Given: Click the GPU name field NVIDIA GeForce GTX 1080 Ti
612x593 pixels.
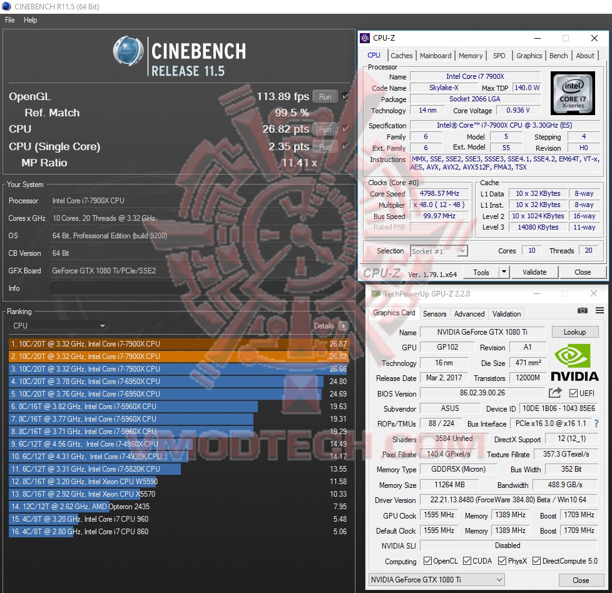Looking at the screenshot, I should click(482, 332).
